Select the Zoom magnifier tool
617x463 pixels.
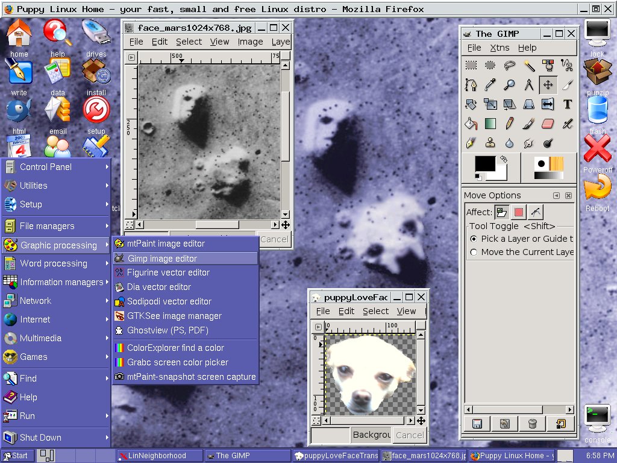tap(509, 84)
